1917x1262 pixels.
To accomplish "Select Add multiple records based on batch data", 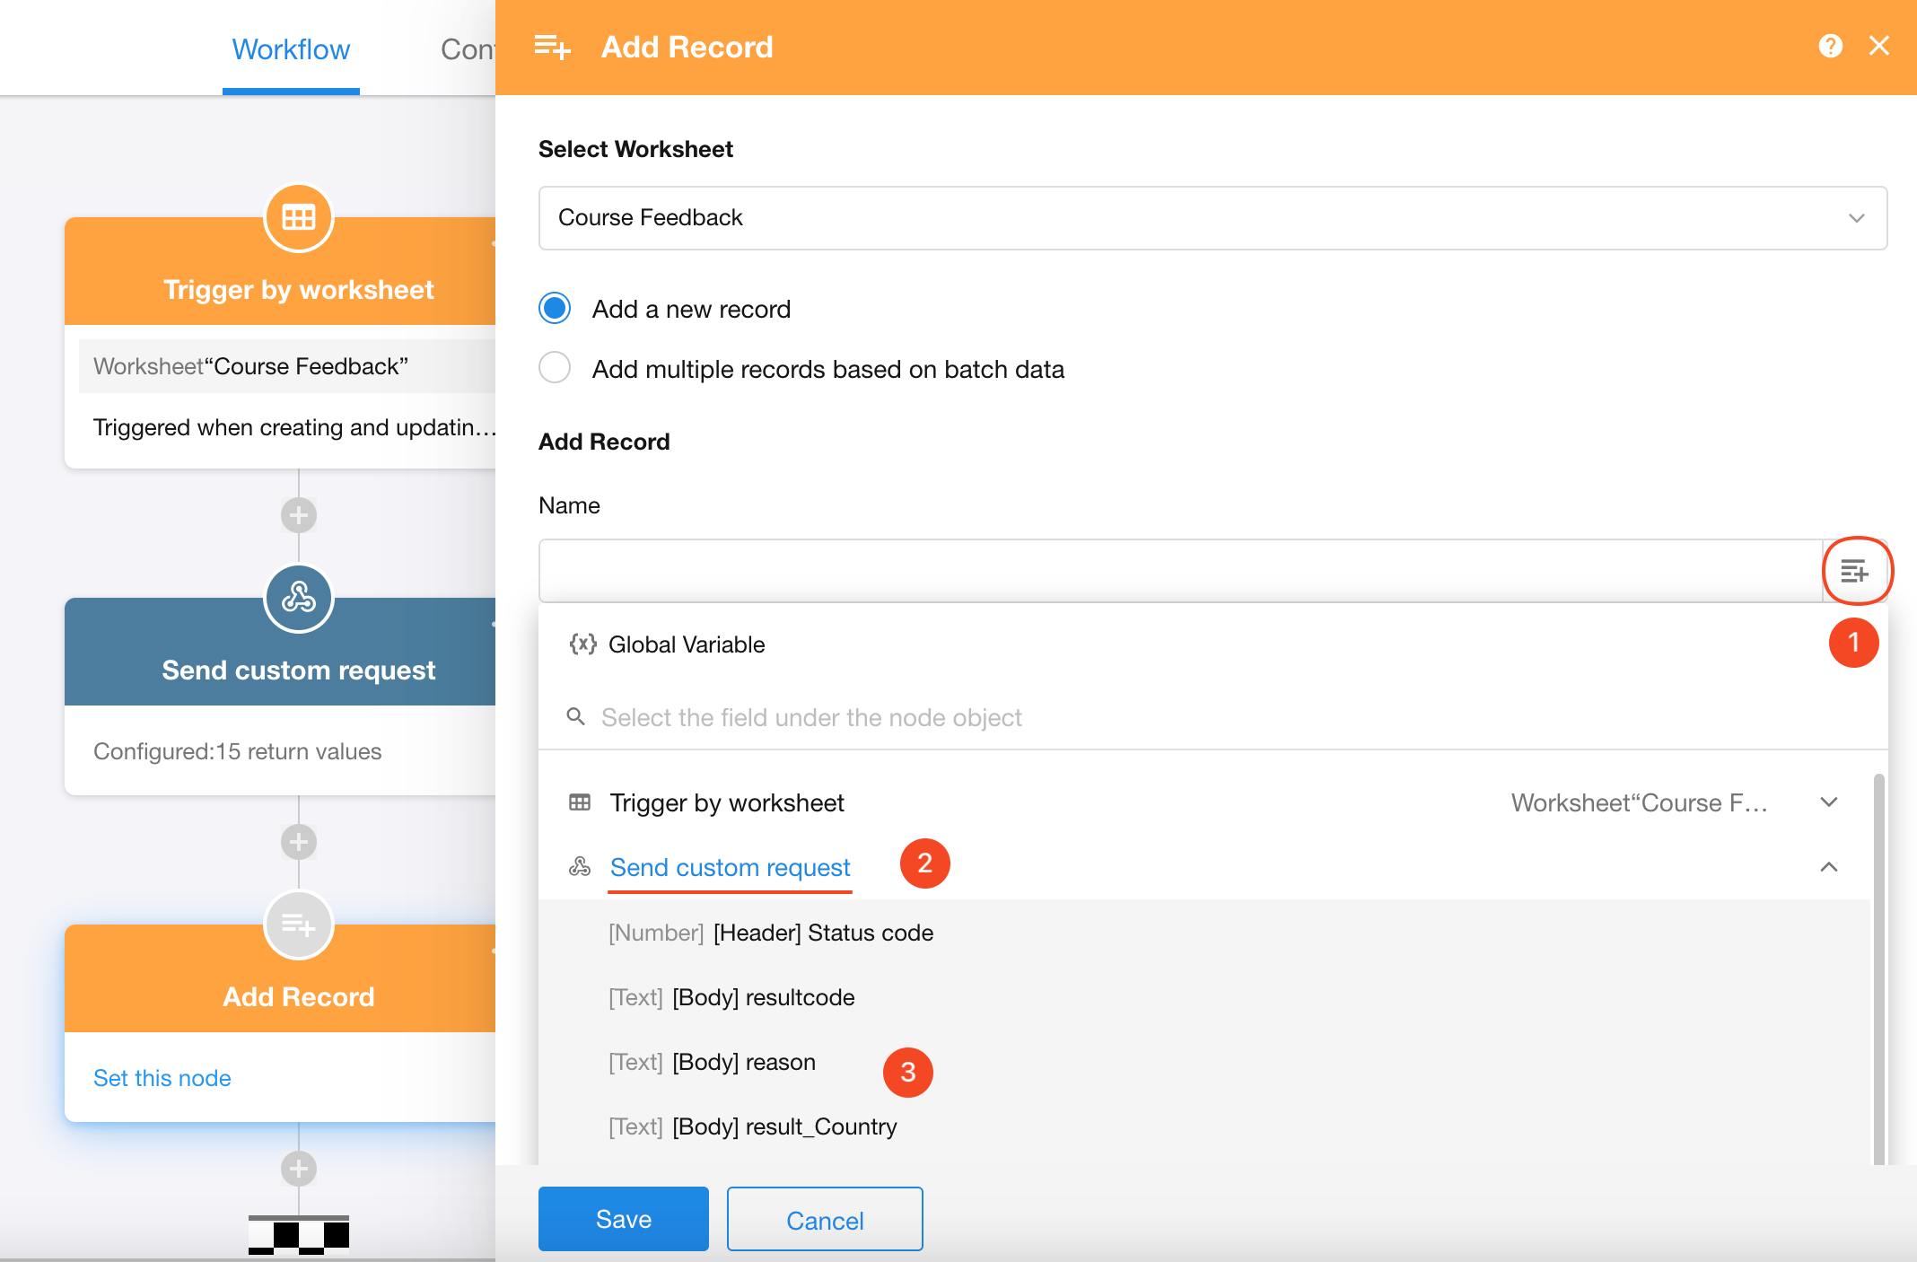I will 555,368.
